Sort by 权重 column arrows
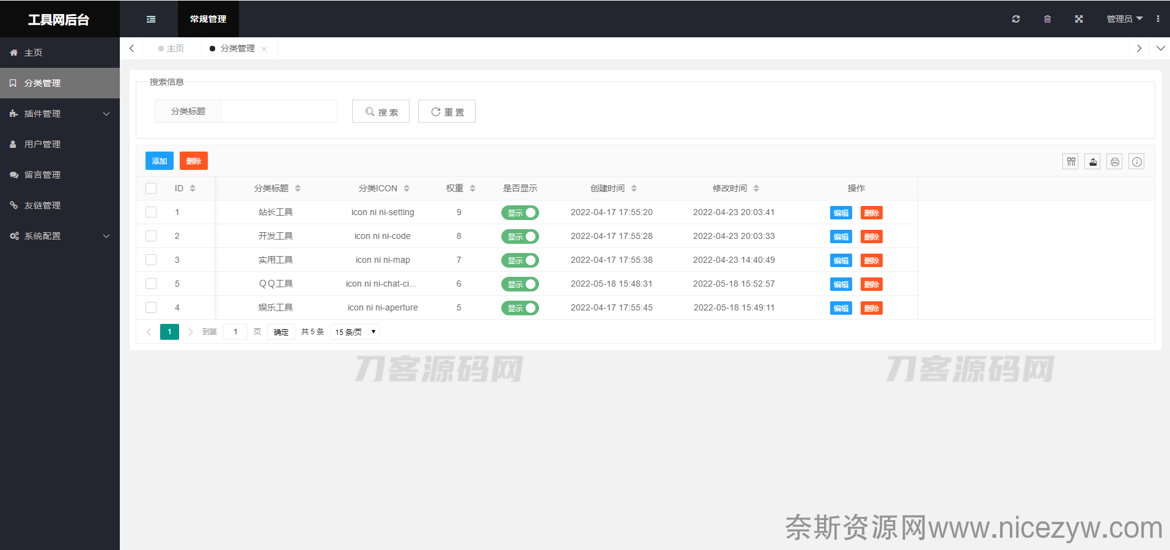Image resolution: width=1170 pixels, height=550 pixels. click(x=473, y=188)
